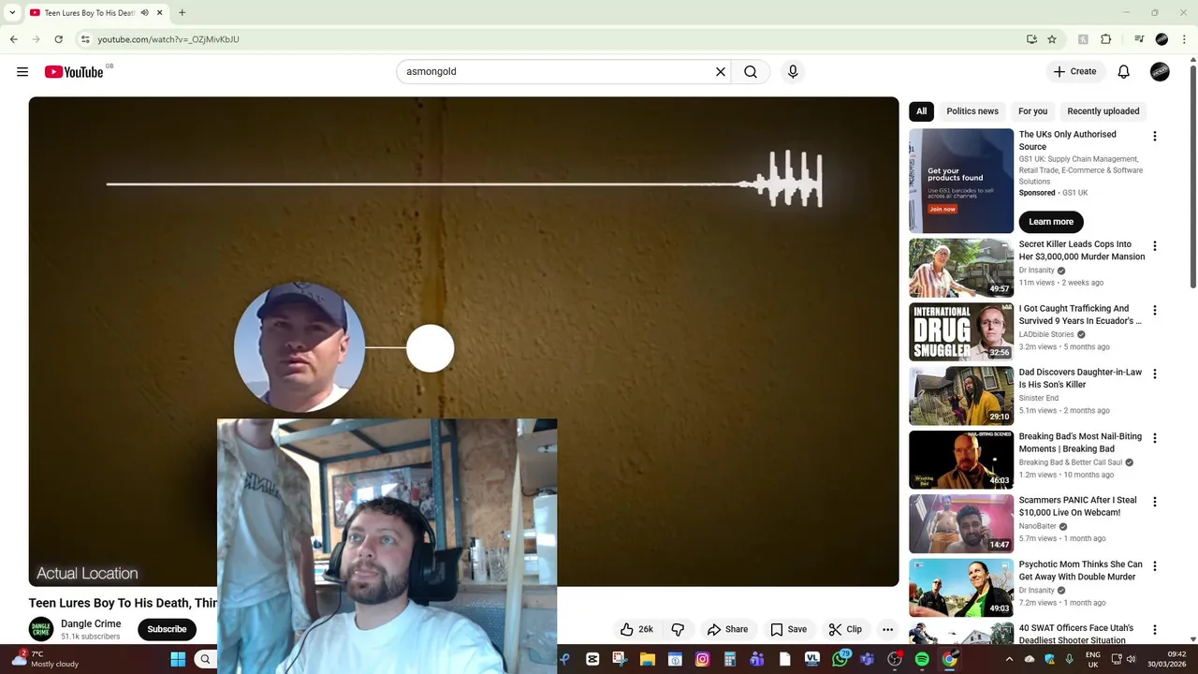This screenshot has width=1198, height=674.
Task: Open Windows Start menu
Action: pos(178,660)
